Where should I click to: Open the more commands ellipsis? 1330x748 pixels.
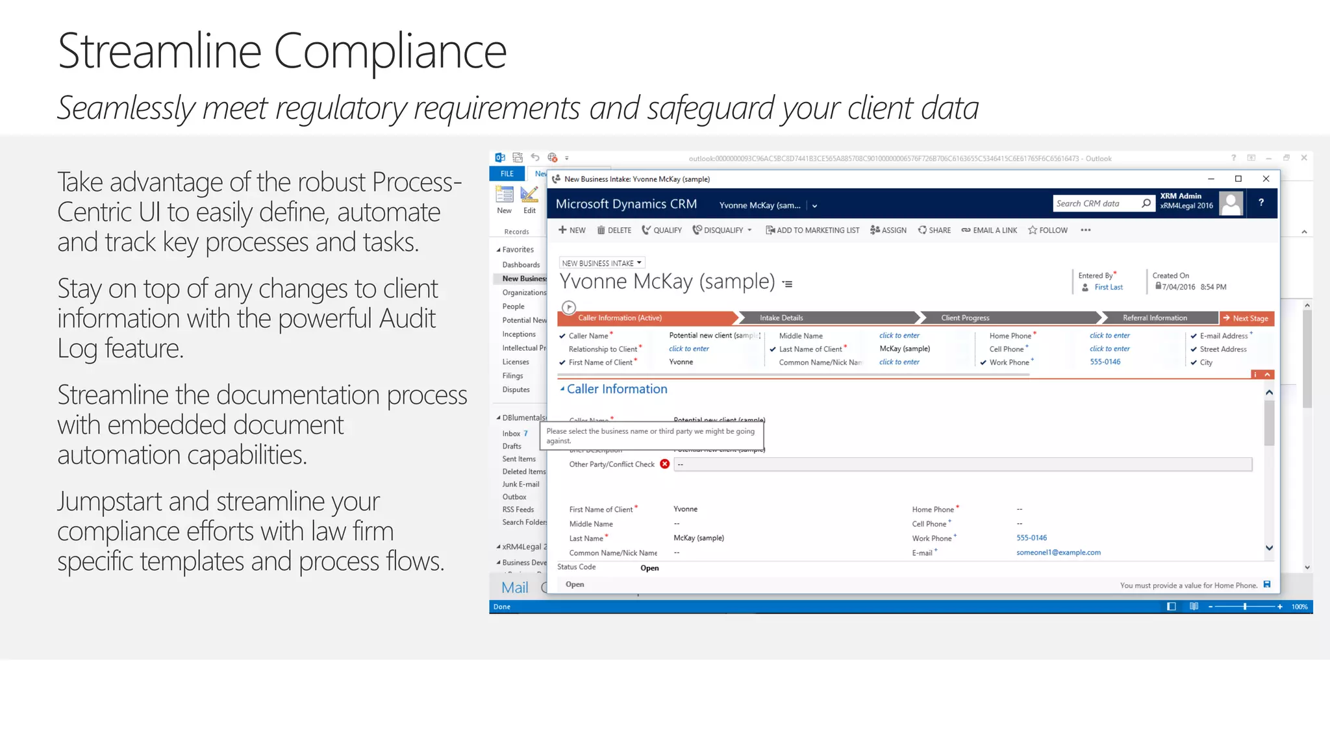coord(1086,230)
